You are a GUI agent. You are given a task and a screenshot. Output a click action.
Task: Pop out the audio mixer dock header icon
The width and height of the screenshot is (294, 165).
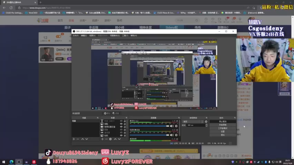click(179, 118)
